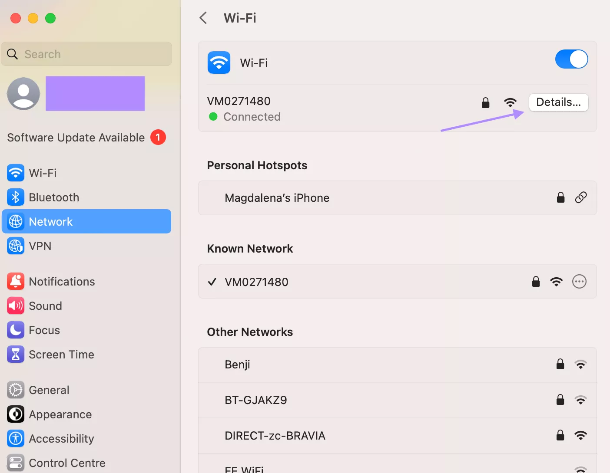Turn off Wi-Fi using the toggle
Image resolution: width=610 pixels, height=473 pixels.
point(571,59)
